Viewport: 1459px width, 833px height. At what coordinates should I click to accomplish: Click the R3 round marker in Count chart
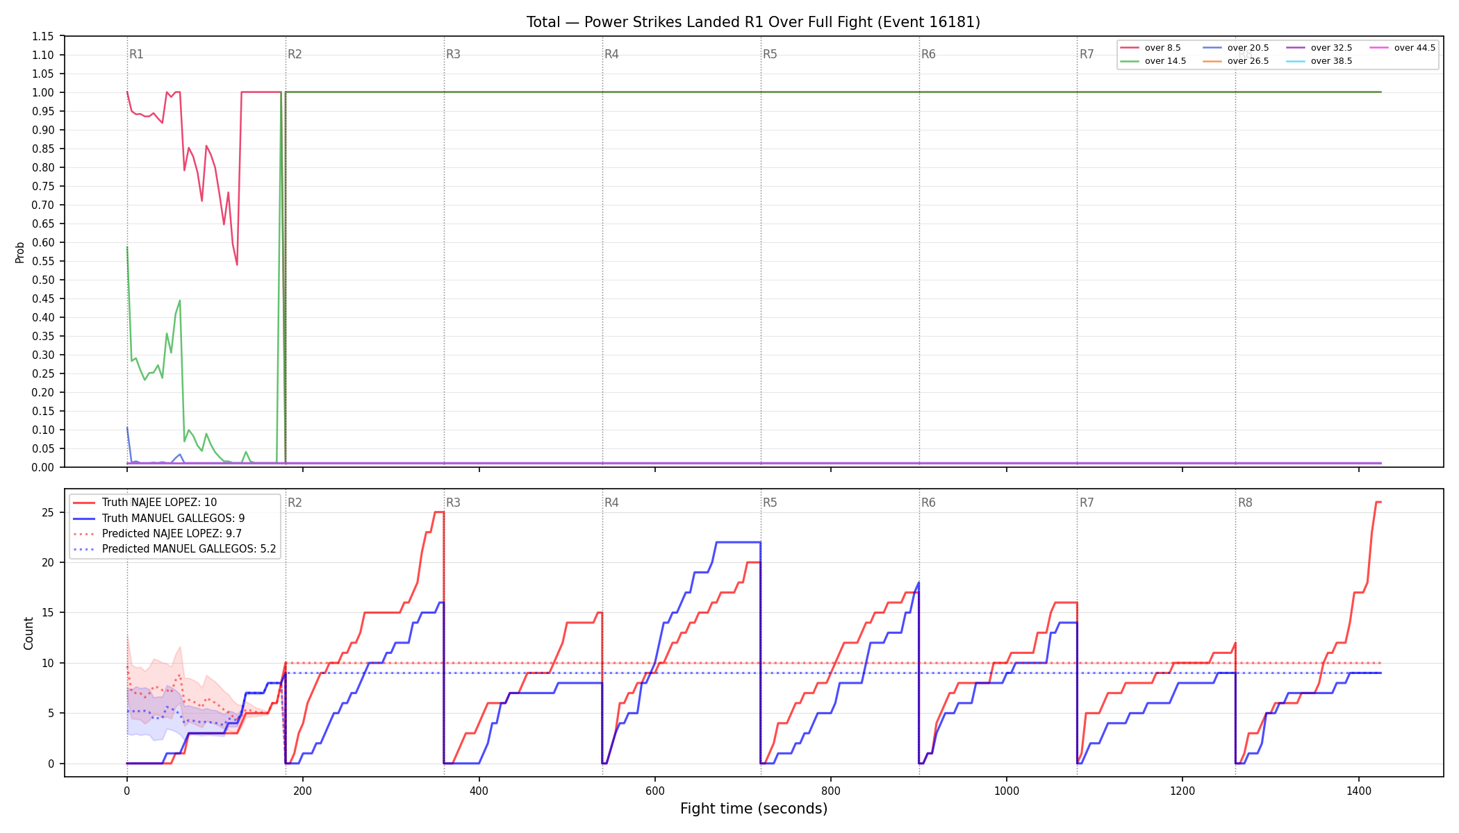click(453, 503)
